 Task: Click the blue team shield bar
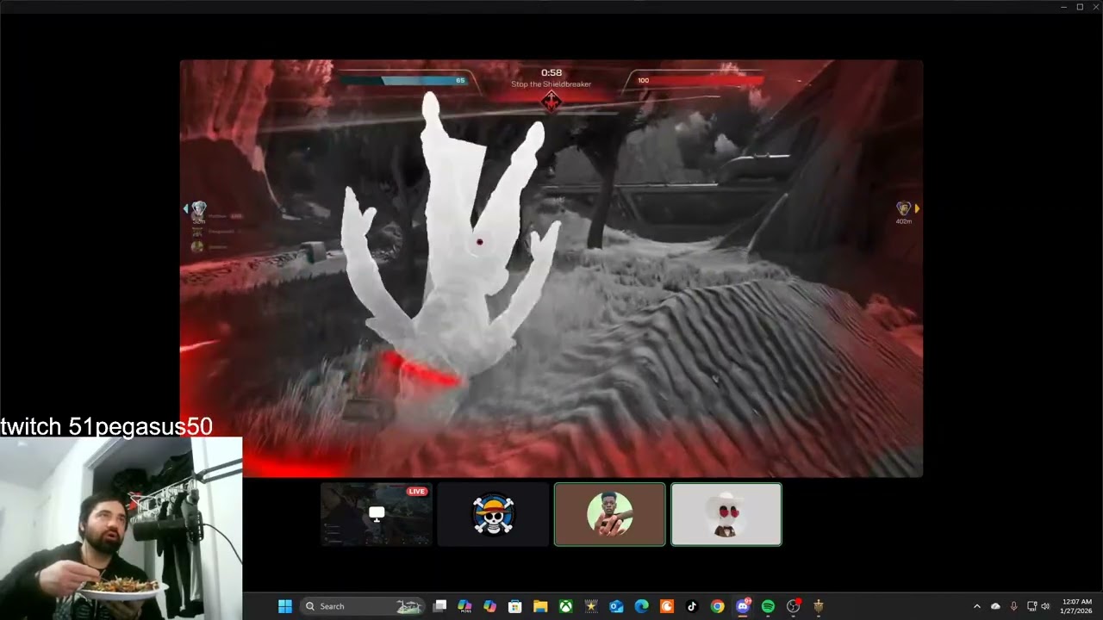pyautogui.click(x=404, y=81)
